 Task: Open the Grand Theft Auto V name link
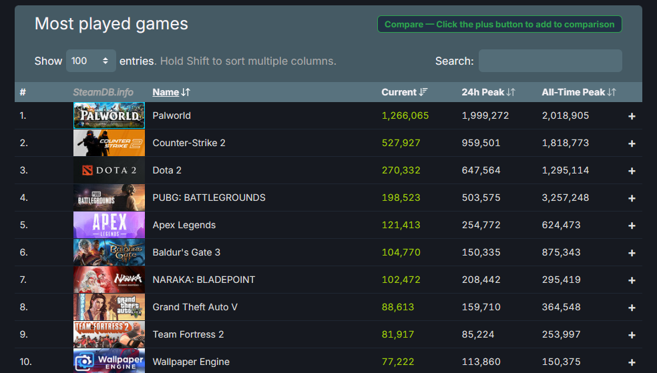click(x=195, y=307)
